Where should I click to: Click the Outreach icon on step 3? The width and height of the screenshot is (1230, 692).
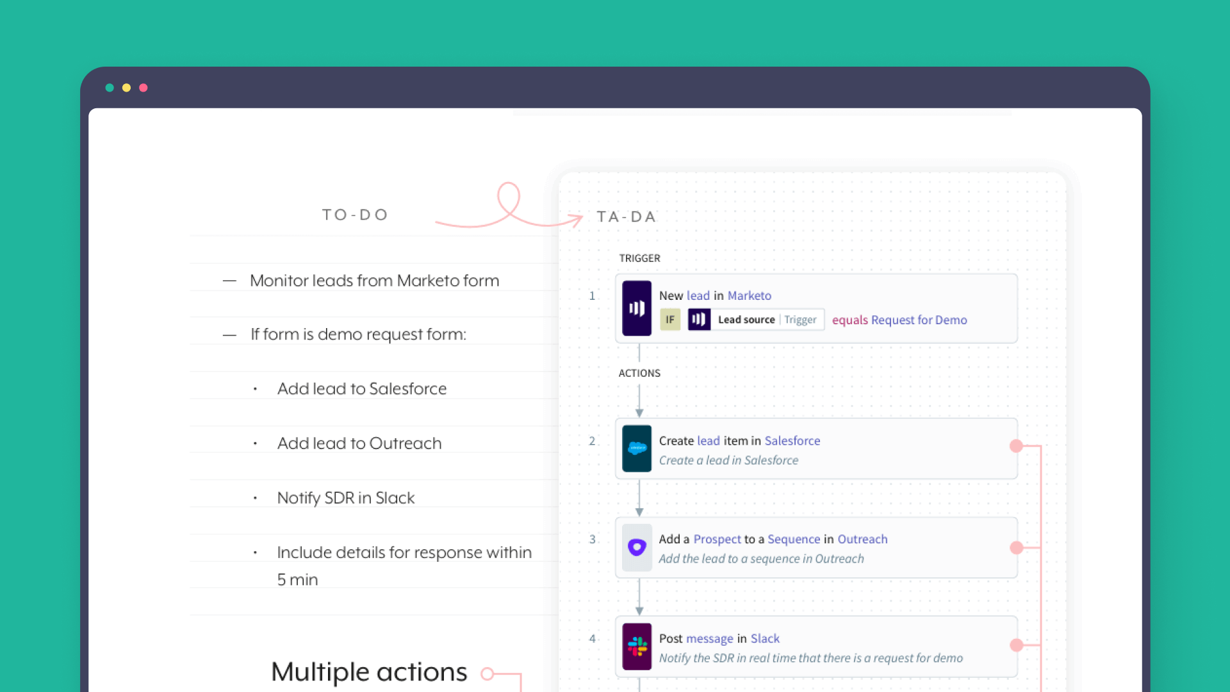tap(636, 548)
